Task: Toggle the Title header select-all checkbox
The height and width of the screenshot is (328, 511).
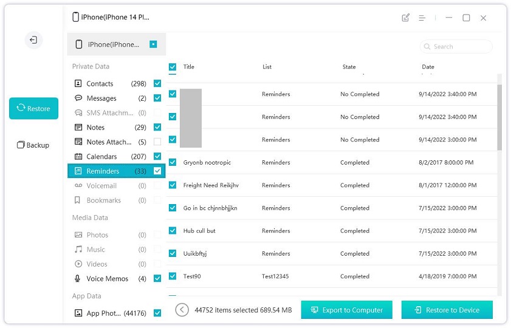Action: coord(173,67)
